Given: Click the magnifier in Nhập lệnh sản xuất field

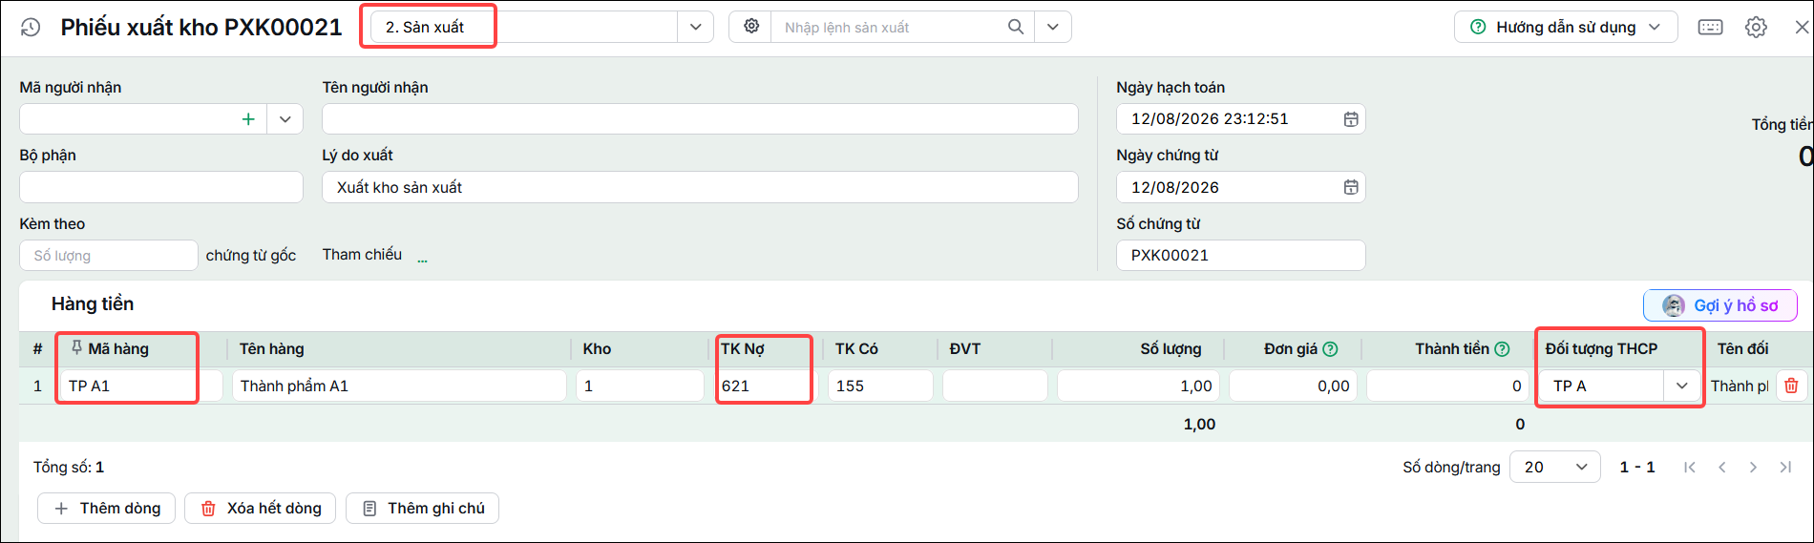Looking at the screenshot, I should (x=1016, y=27).
